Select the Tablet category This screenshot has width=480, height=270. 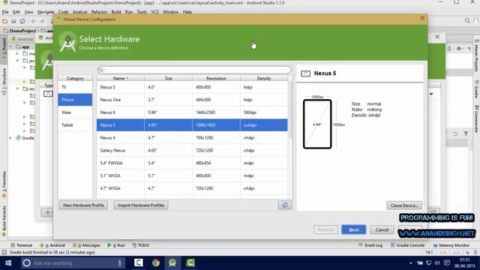click(x=75, y=125)
